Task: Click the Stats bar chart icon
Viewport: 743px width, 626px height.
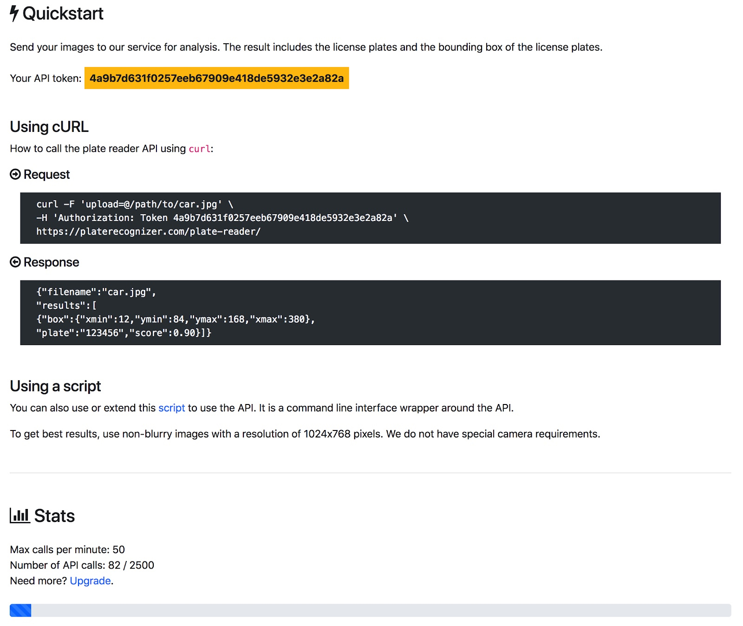Action: pos(20,515)
